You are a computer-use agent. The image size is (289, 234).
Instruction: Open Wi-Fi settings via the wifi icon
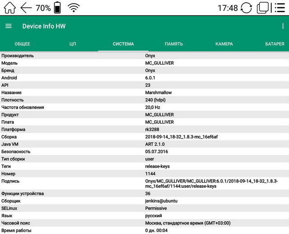pyautogui.click(x=74, y=8)
